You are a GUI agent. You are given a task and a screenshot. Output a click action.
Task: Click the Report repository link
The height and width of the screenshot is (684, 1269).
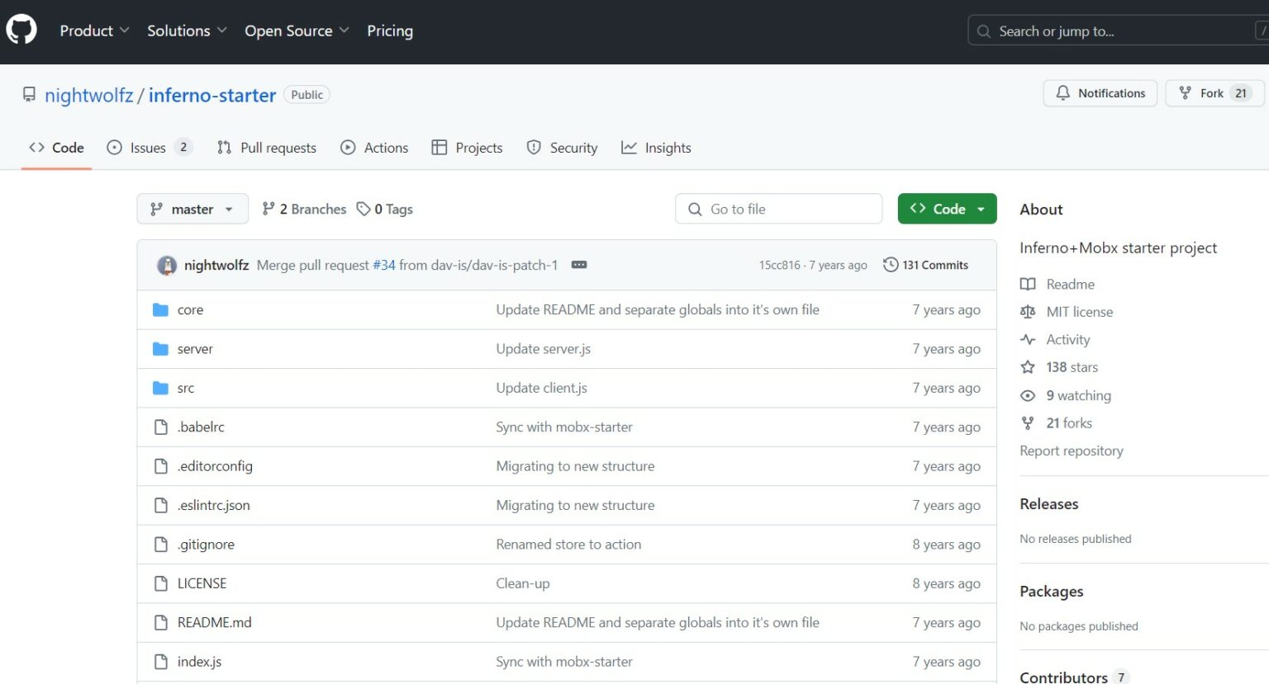pyautogui.click(x=1072, y=450)
